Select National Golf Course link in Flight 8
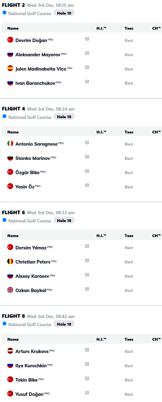This screenshot has height=402, width=162. 30,325
